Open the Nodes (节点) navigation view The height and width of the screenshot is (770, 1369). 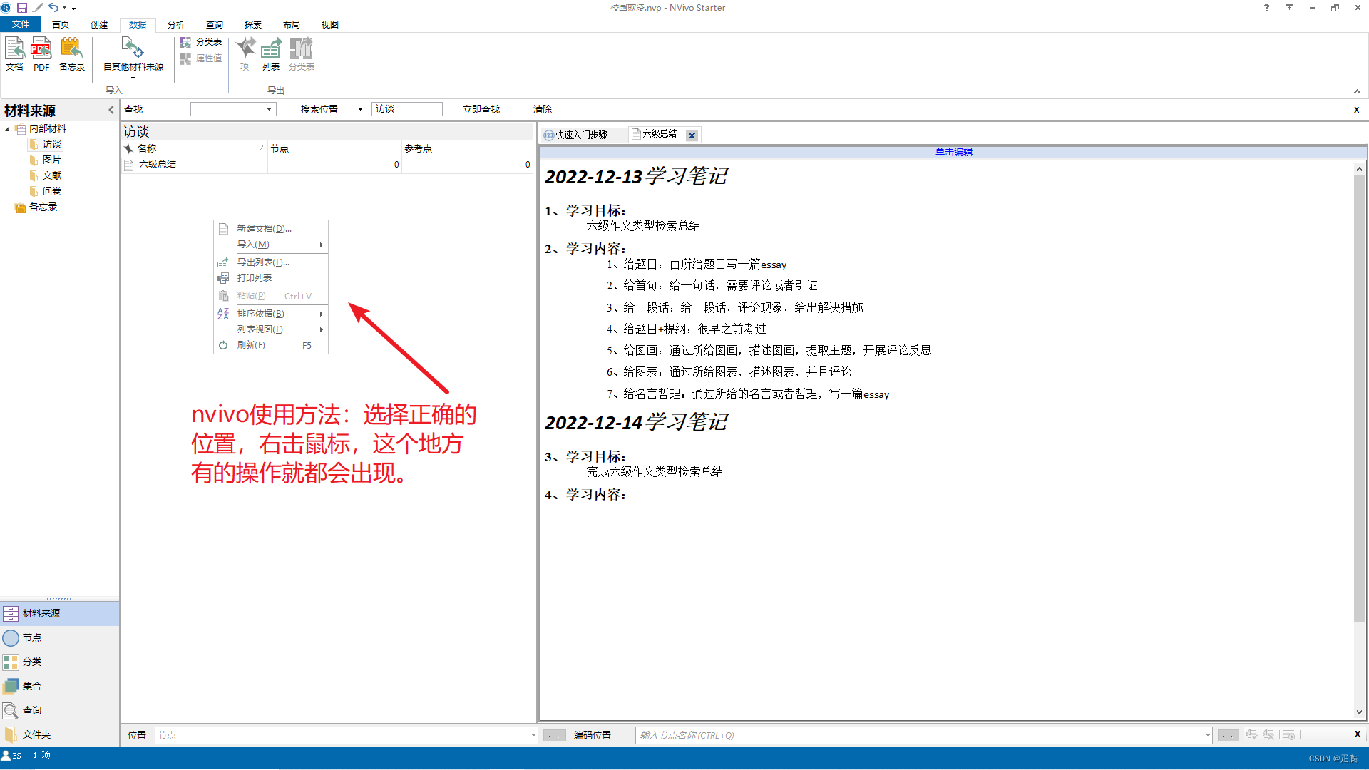point(32,637)
